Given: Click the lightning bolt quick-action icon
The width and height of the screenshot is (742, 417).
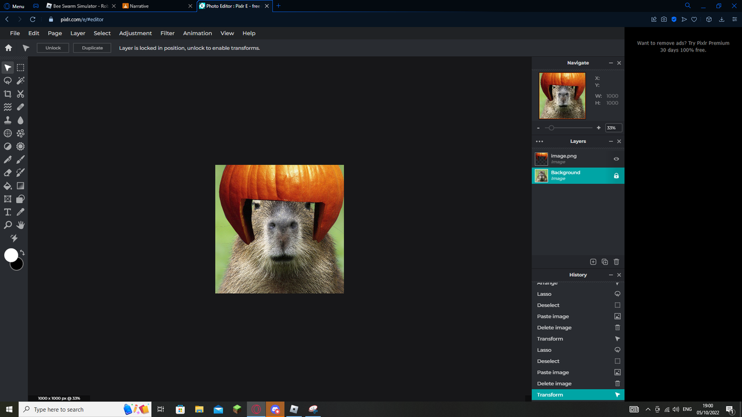Looking at the screenshot, I should (x=14, y=238).
